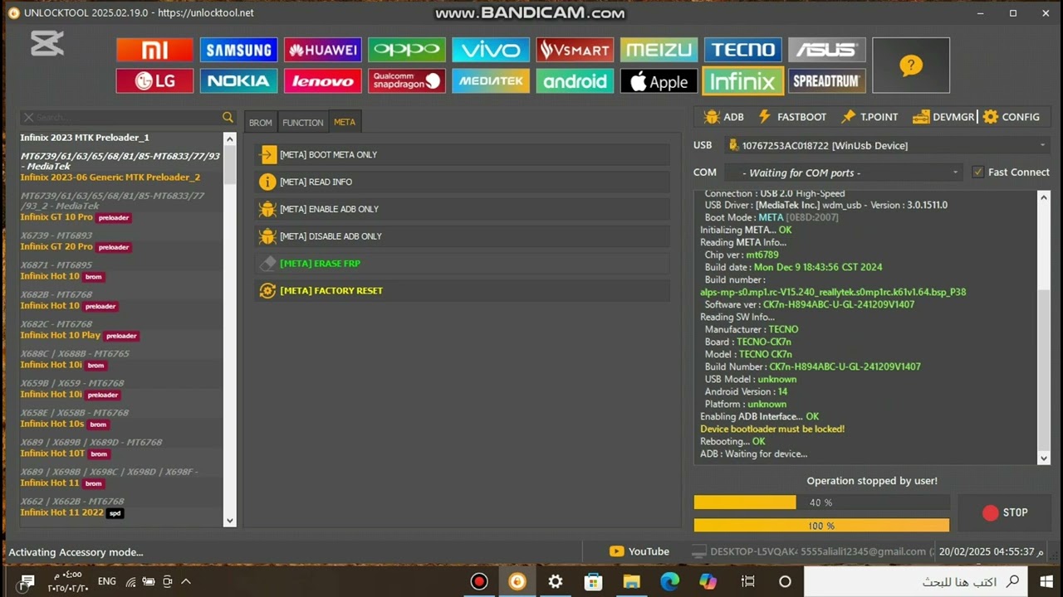Run [META] DISABLE ADB ONLY

462,236
